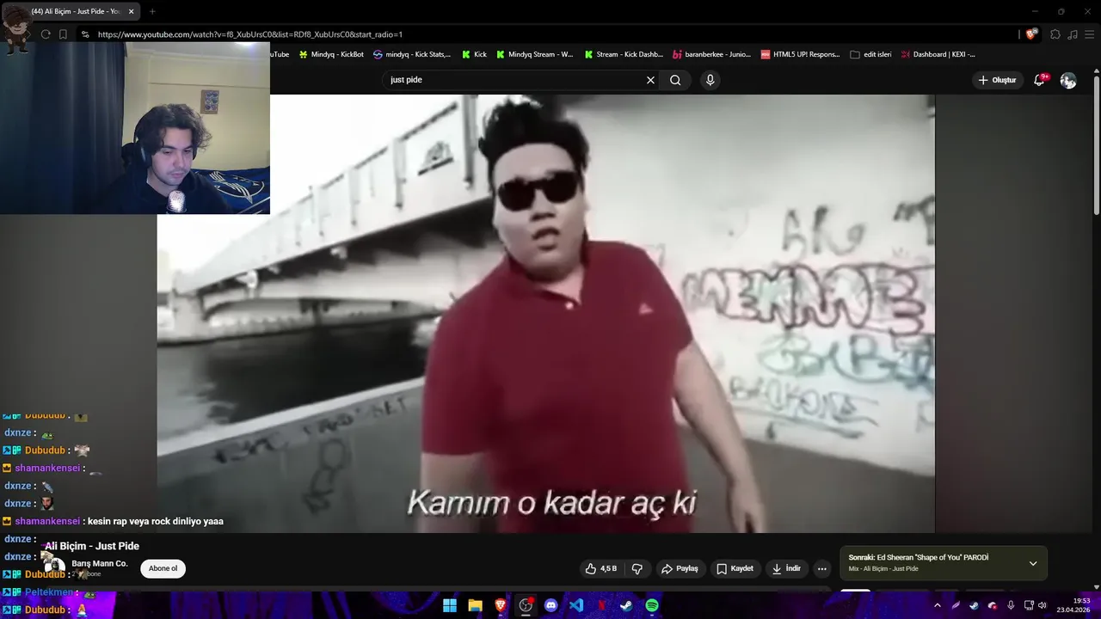Open the Mindyq - KickBot bookmark
The width and height of the screenshot is (1101, 619).
331,54
